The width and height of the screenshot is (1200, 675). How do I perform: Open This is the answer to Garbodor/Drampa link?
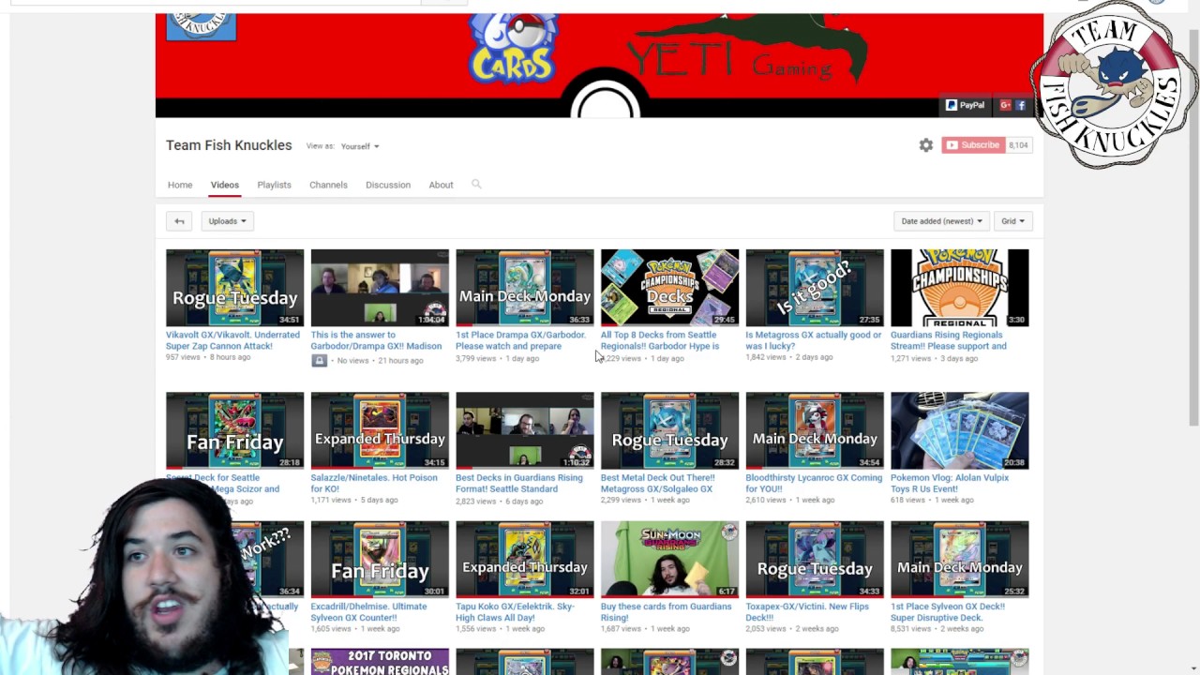click(x=376, y=340)
